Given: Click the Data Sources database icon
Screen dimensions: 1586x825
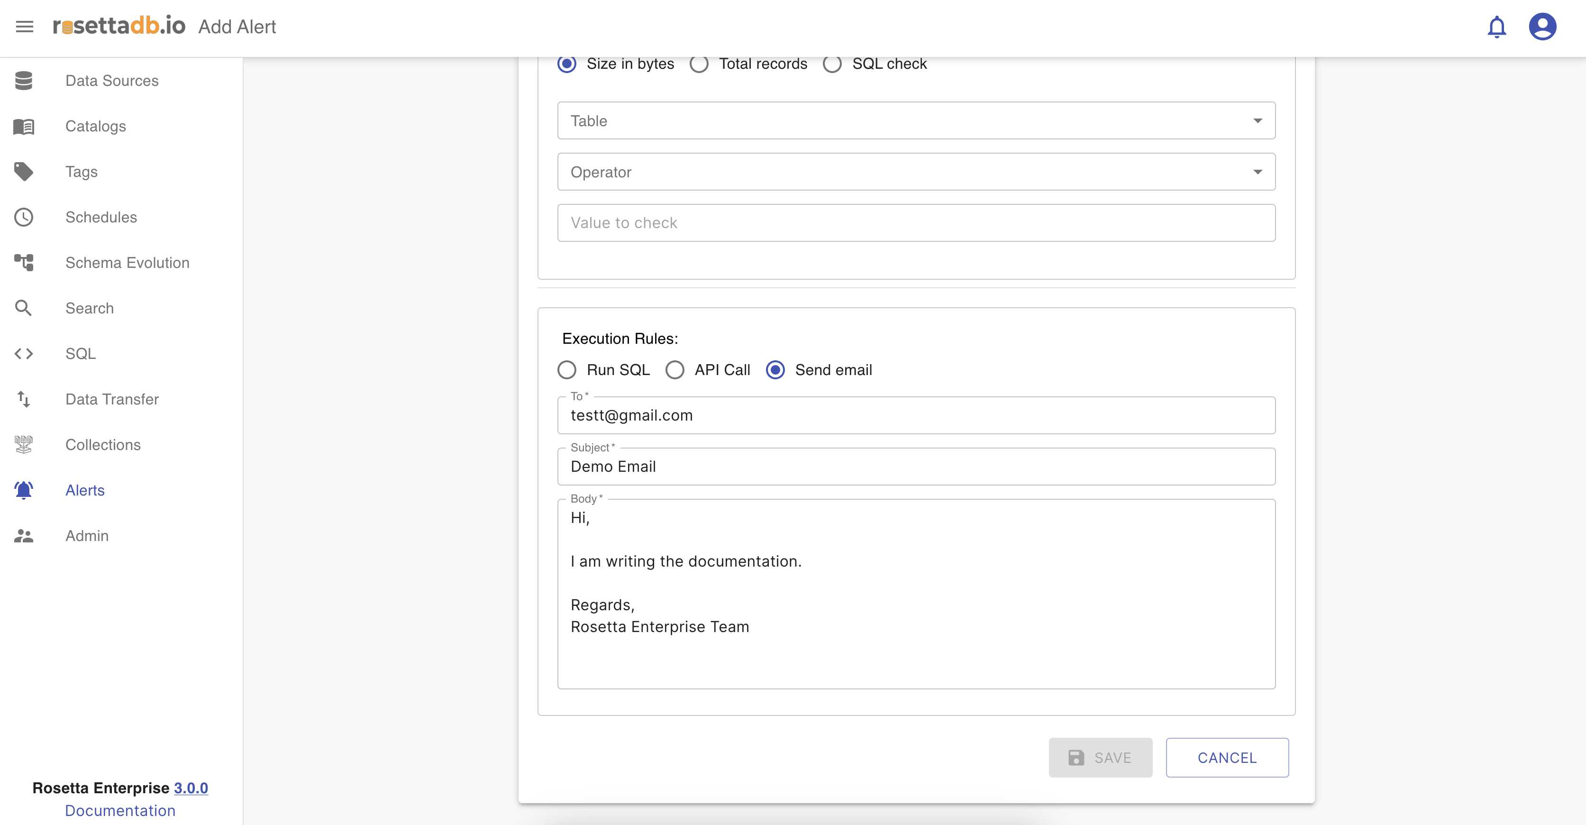Looking at the screenshot, I should point(24,81).
